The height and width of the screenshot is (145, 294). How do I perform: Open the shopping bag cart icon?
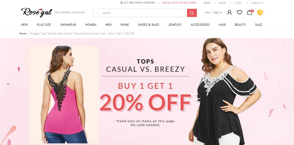[x=250, y=12]
